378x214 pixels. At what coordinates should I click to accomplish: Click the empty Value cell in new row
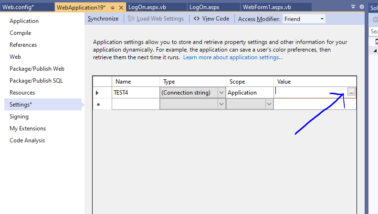(x=315, y=104)
